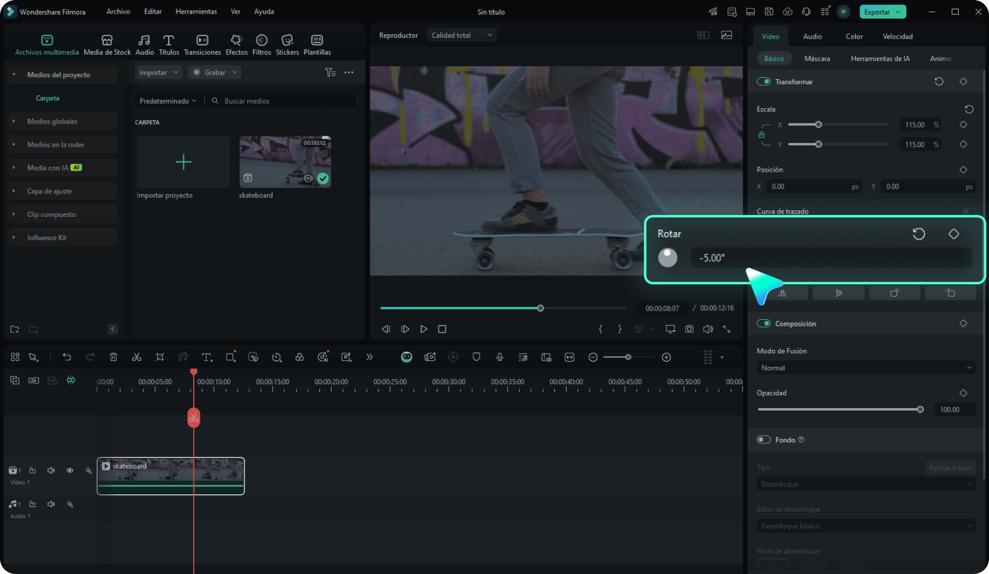Toggle the Composición switch
989x574 pixels.
click(x=764, y=324)
